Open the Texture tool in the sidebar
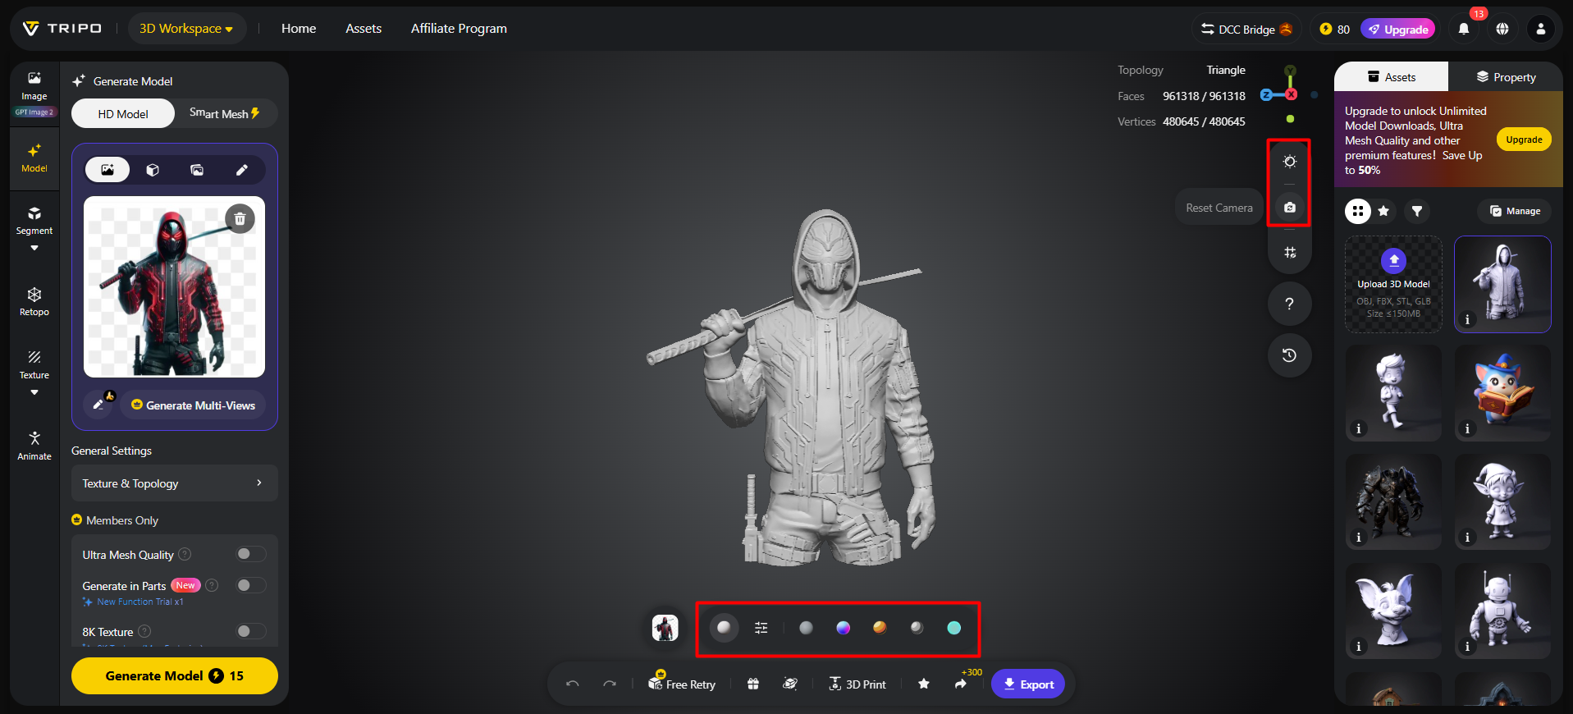 click(34, 364)
